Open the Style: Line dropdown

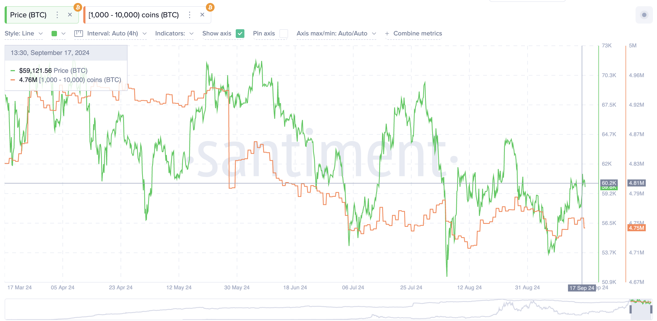[x=24, y=34]
